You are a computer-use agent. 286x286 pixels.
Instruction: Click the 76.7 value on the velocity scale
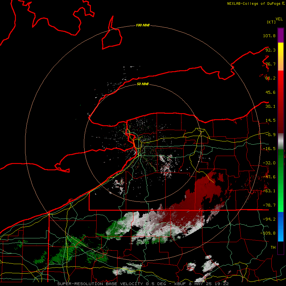click(270, 64)
